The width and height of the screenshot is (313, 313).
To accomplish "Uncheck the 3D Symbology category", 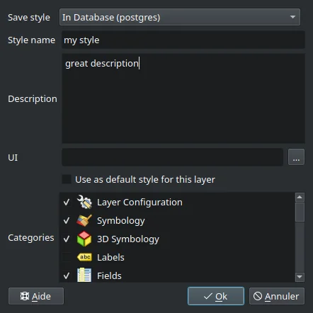I will 67,239.
